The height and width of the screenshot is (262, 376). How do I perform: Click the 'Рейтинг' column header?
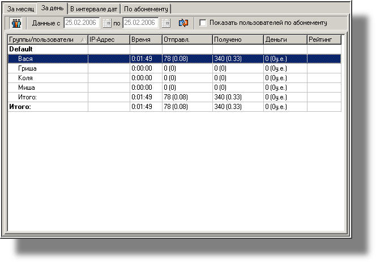(x=324, y=40)
